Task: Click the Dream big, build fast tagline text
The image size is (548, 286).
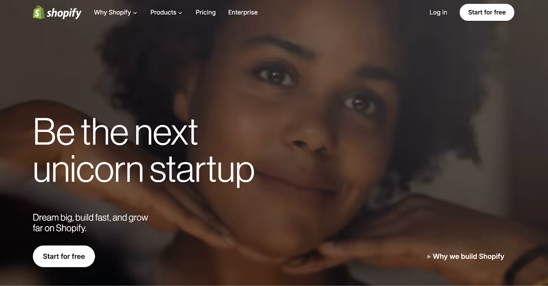Action: tap(90, 218)
